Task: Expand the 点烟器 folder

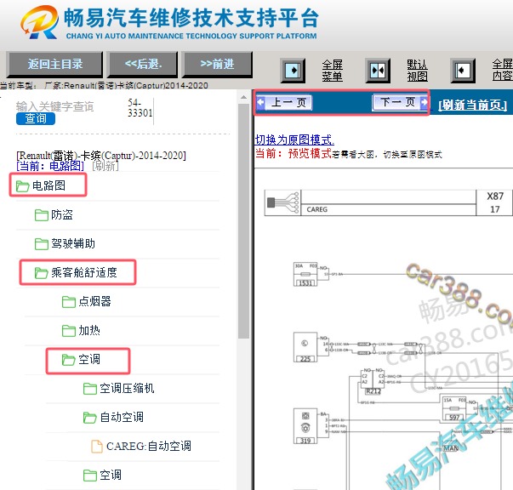Action: [94, 301]
